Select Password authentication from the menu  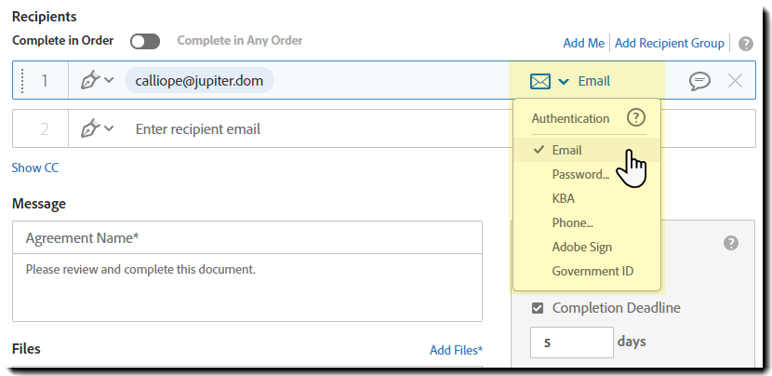tap(580, 174)
